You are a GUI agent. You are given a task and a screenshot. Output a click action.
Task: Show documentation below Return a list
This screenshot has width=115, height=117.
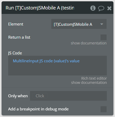[89, 43]
